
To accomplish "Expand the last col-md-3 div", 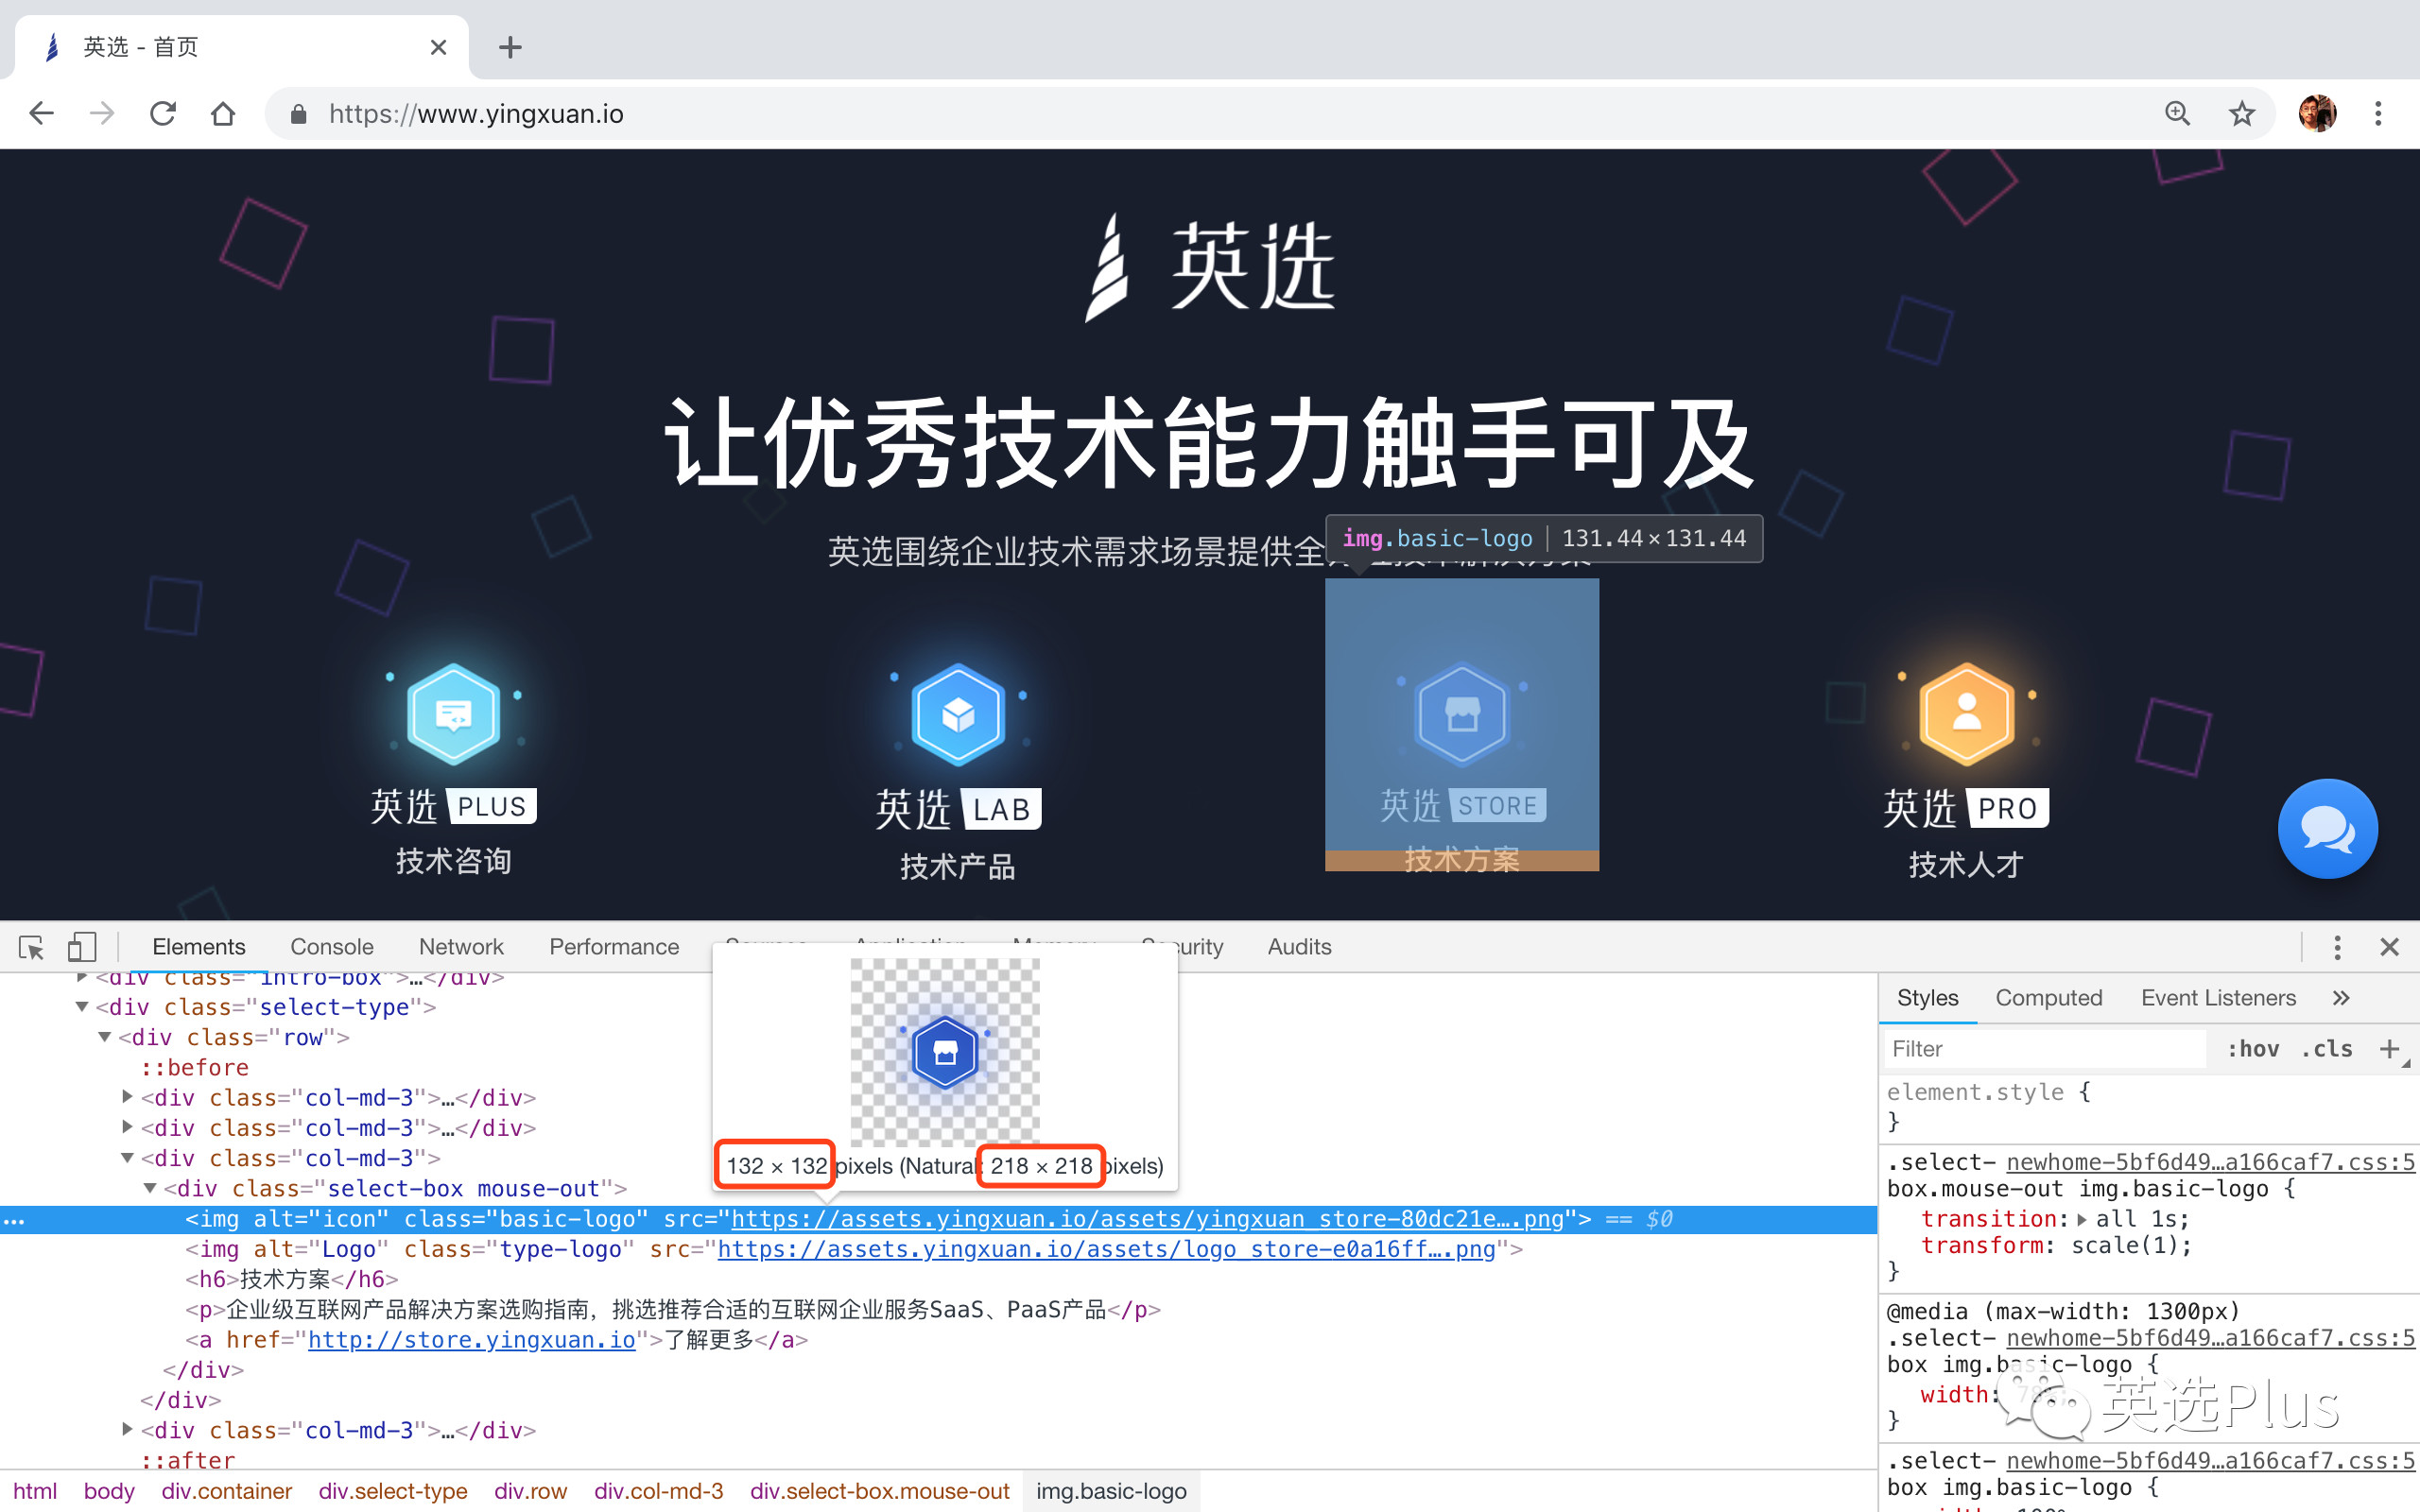I will pos(127,1430).
